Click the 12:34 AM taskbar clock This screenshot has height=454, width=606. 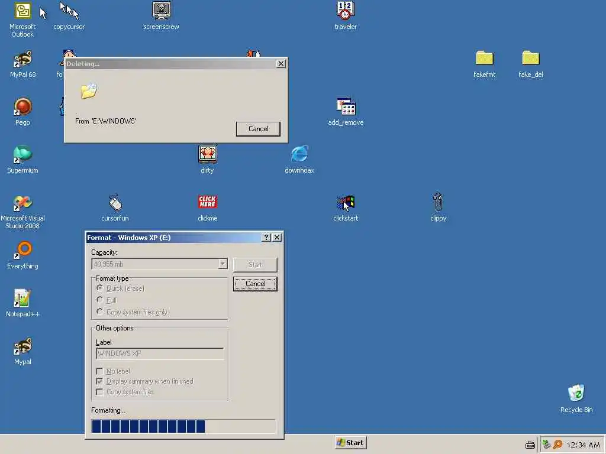pyautogui.click(x=583, y=445)
